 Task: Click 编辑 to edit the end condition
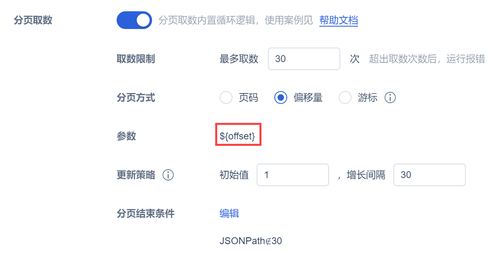[x=229, y=214]
